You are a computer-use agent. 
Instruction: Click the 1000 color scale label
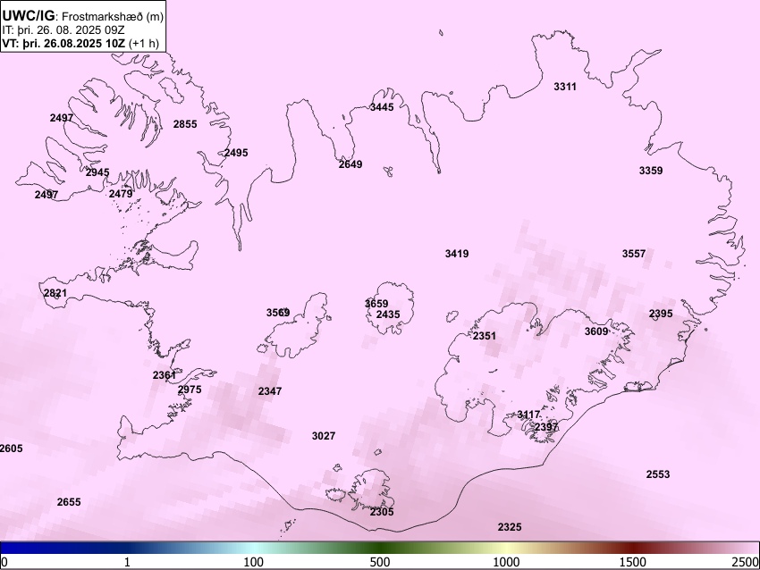point(506,562)
